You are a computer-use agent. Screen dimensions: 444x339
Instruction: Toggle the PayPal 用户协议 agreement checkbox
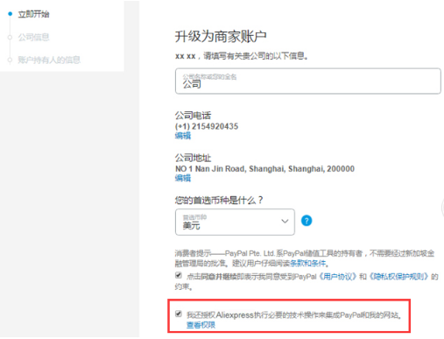179,275
